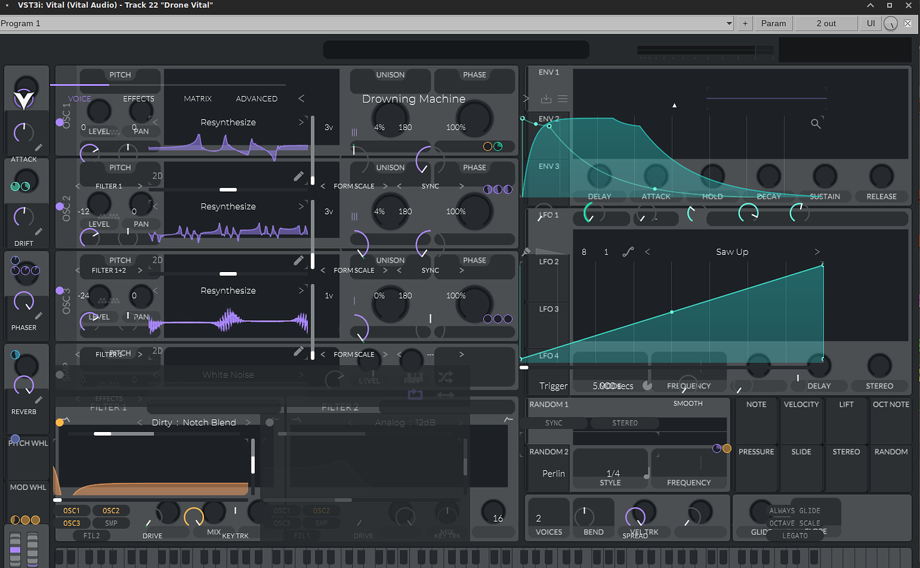Switch to the Effects tab
The height and width of the screenshot is (568, 920).
coord(138,99)
